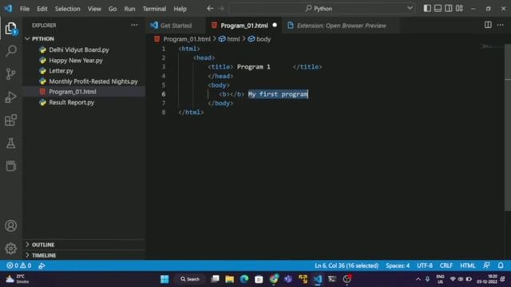Go forward with the right arrow in the title bar
The height and width of the screenshot is (287, 511).
[x=221, y=9]
